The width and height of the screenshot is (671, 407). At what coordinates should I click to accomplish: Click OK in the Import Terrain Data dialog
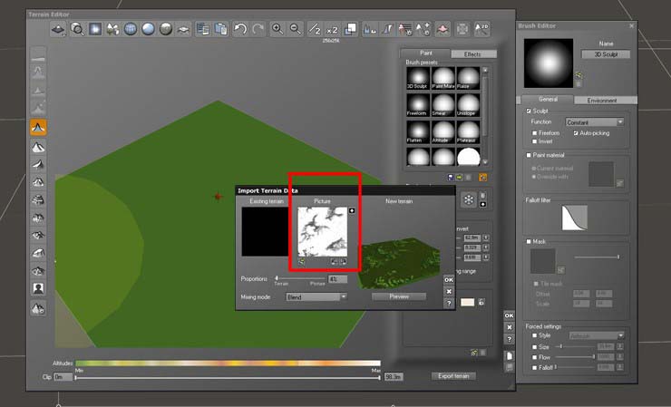pyautogui.click(x=449, y=279)
